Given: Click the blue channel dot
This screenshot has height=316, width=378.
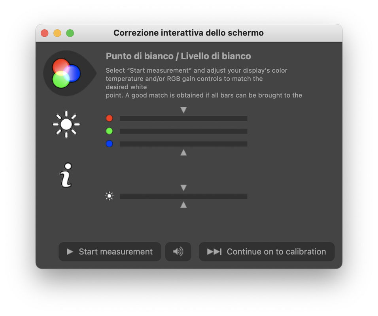Looking at the screenshot, I should (x=109, y=144).
